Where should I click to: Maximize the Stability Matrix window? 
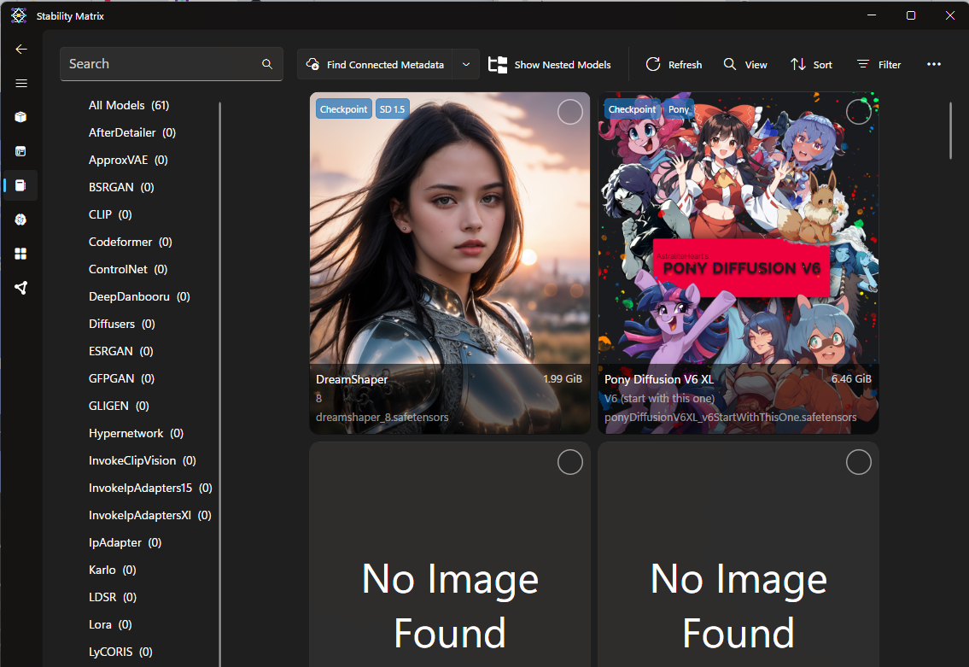pyautogui.click(x=910, y=15)
